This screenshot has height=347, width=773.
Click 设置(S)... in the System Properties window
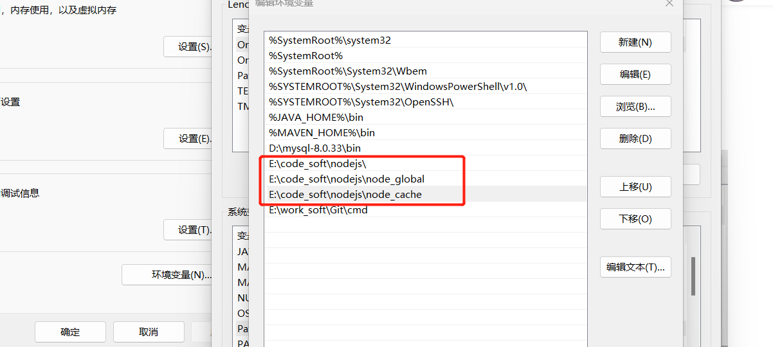(x=188, y=47)
